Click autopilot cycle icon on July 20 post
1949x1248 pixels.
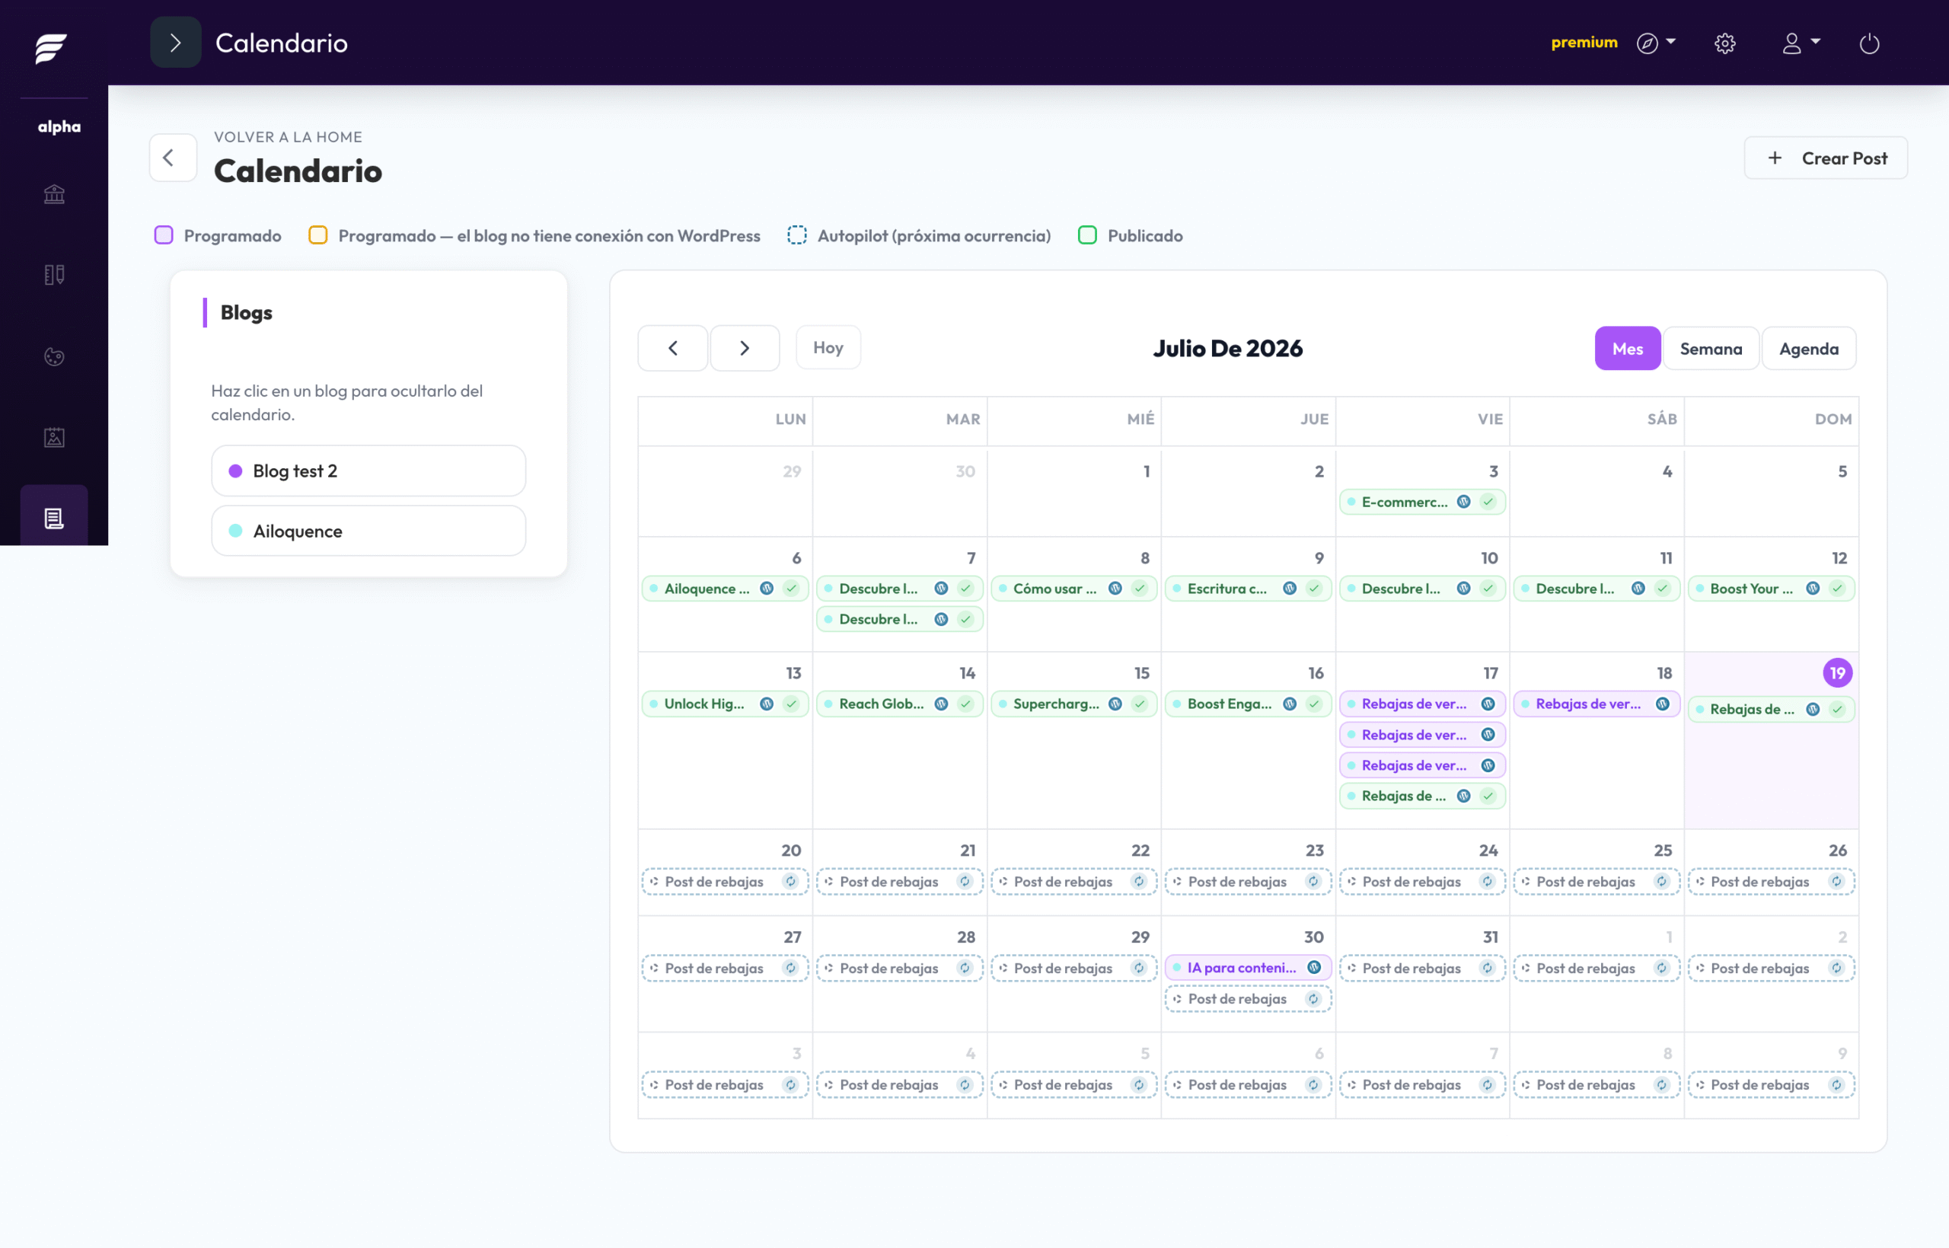790,882
